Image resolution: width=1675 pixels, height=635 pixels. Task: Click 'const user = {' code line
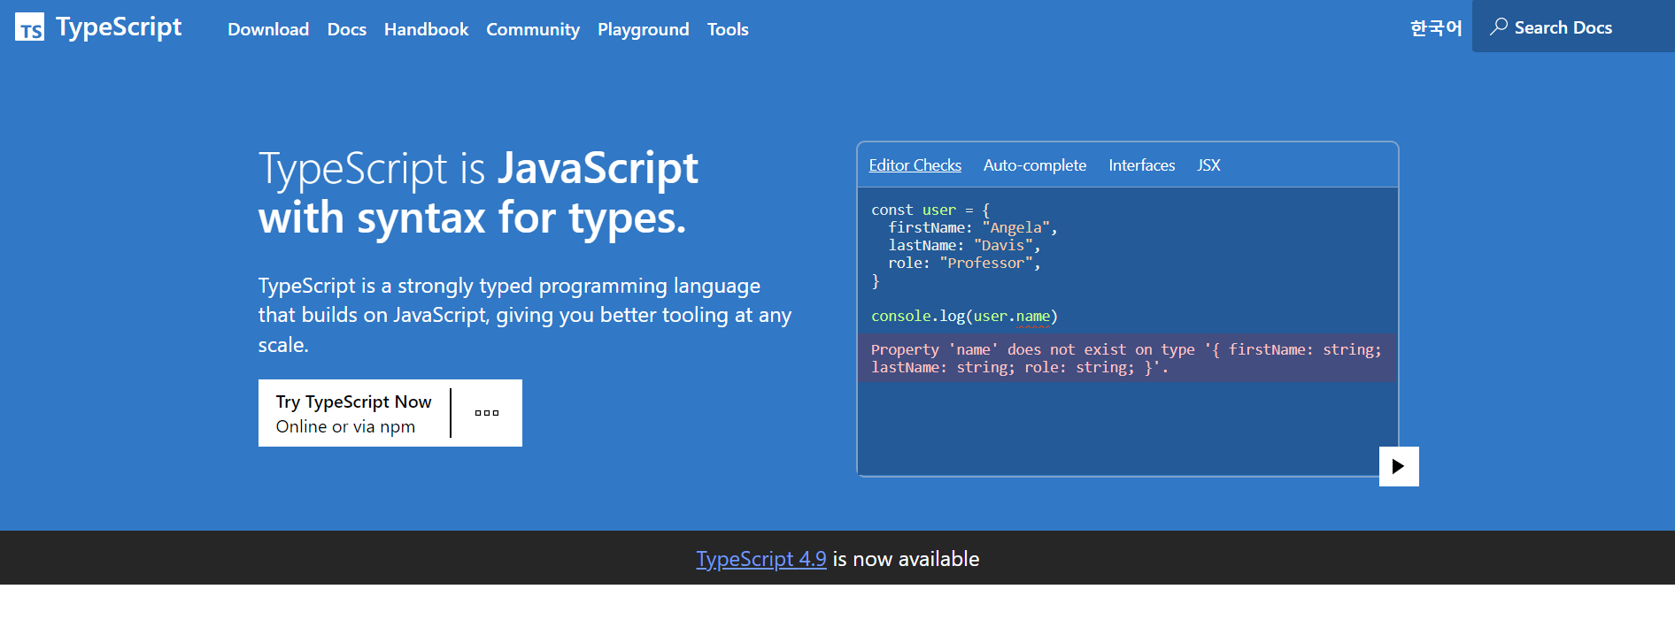930,210
